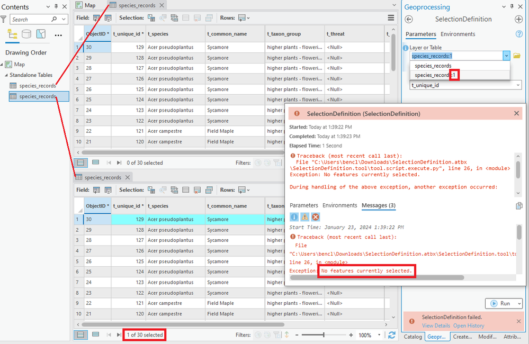The image size is (529, 344).
Task: Open the View Details link
Action: click(x=436, y=325)
